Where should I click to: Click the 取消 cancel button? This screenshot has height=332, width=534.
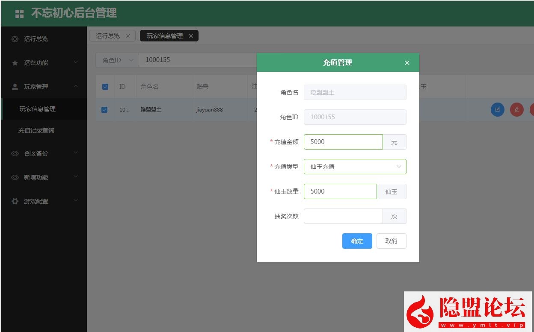[391, 241]
